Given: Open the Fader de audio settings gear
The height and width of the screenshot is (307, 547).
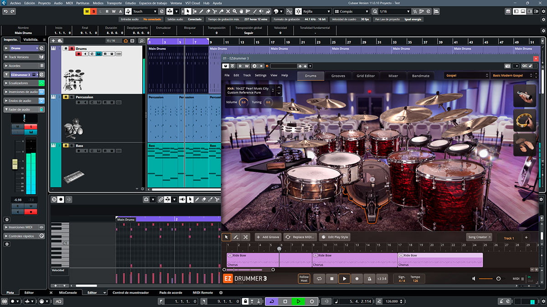Looking at the screenshot, I should [7, 219].
